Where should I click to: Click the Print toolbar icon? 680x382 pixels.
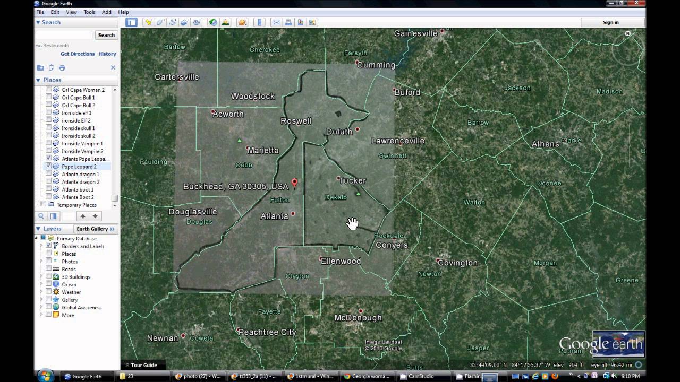288,22
